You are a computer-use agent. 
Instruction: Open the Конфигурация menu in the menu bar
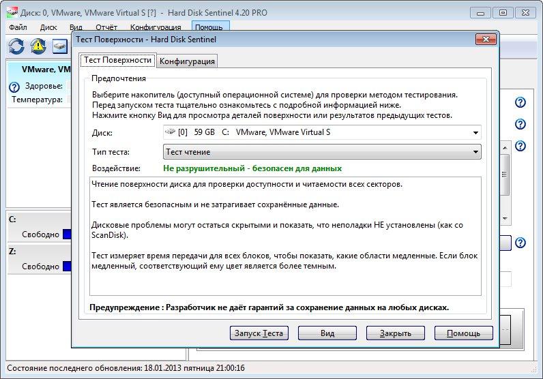(x=156, y=27)
